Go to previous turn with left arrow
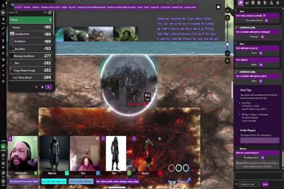This screenshot has width=284, height=189. click(36, 87)
